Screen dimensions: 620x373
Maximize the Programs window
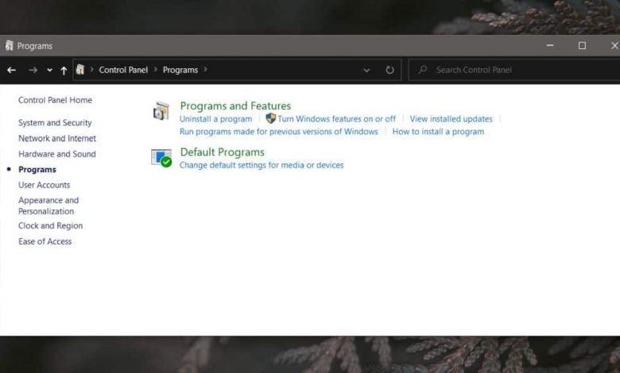click(582, 45)
